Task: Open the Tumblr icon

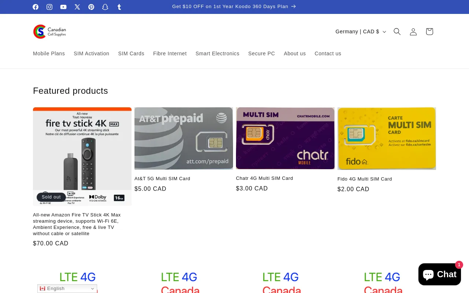Action: (x=119, y=7)
